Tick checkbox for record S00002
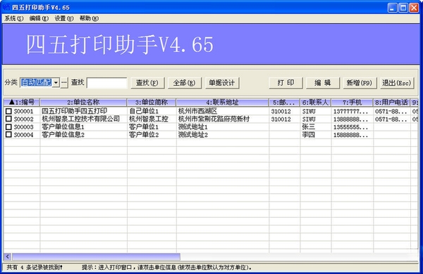Screen dimensions: 423x274 [x=9, y=119]
